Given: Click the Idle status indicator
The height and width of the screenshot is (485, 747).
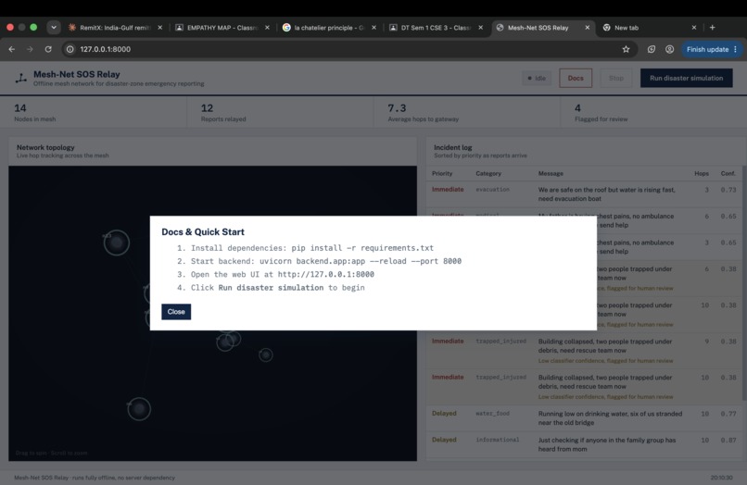Looking at the screenshot, I should click(x=537, y=78).
